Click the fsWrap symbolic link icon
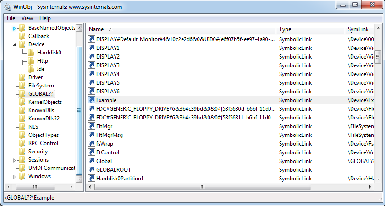The height and width of the screenshot is (206, 385). pyautogui.click(x=92, y=143)
